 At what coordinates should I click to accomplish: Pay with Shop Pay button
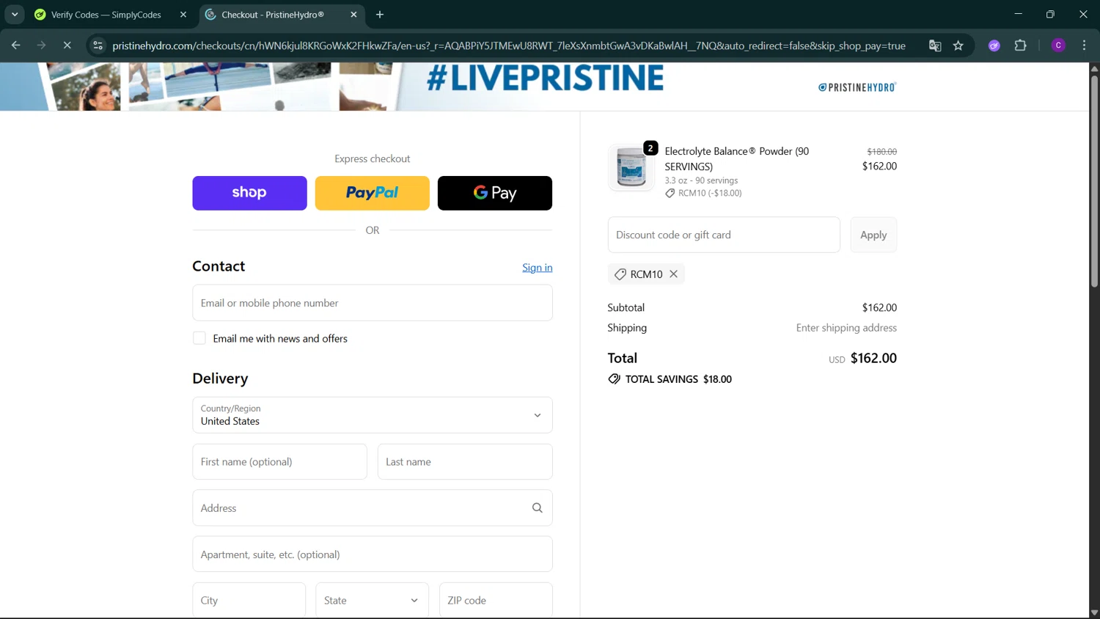[x=249, y=193]
